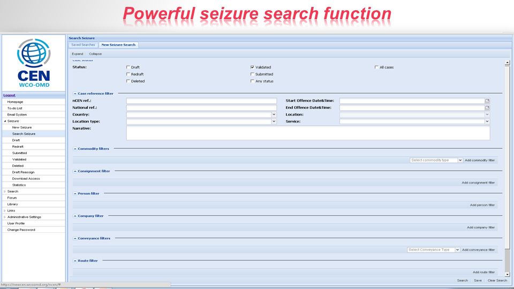Collapse the Consignment filter section
This screenshot has width=514, height=289.
[x=75, y=171]
